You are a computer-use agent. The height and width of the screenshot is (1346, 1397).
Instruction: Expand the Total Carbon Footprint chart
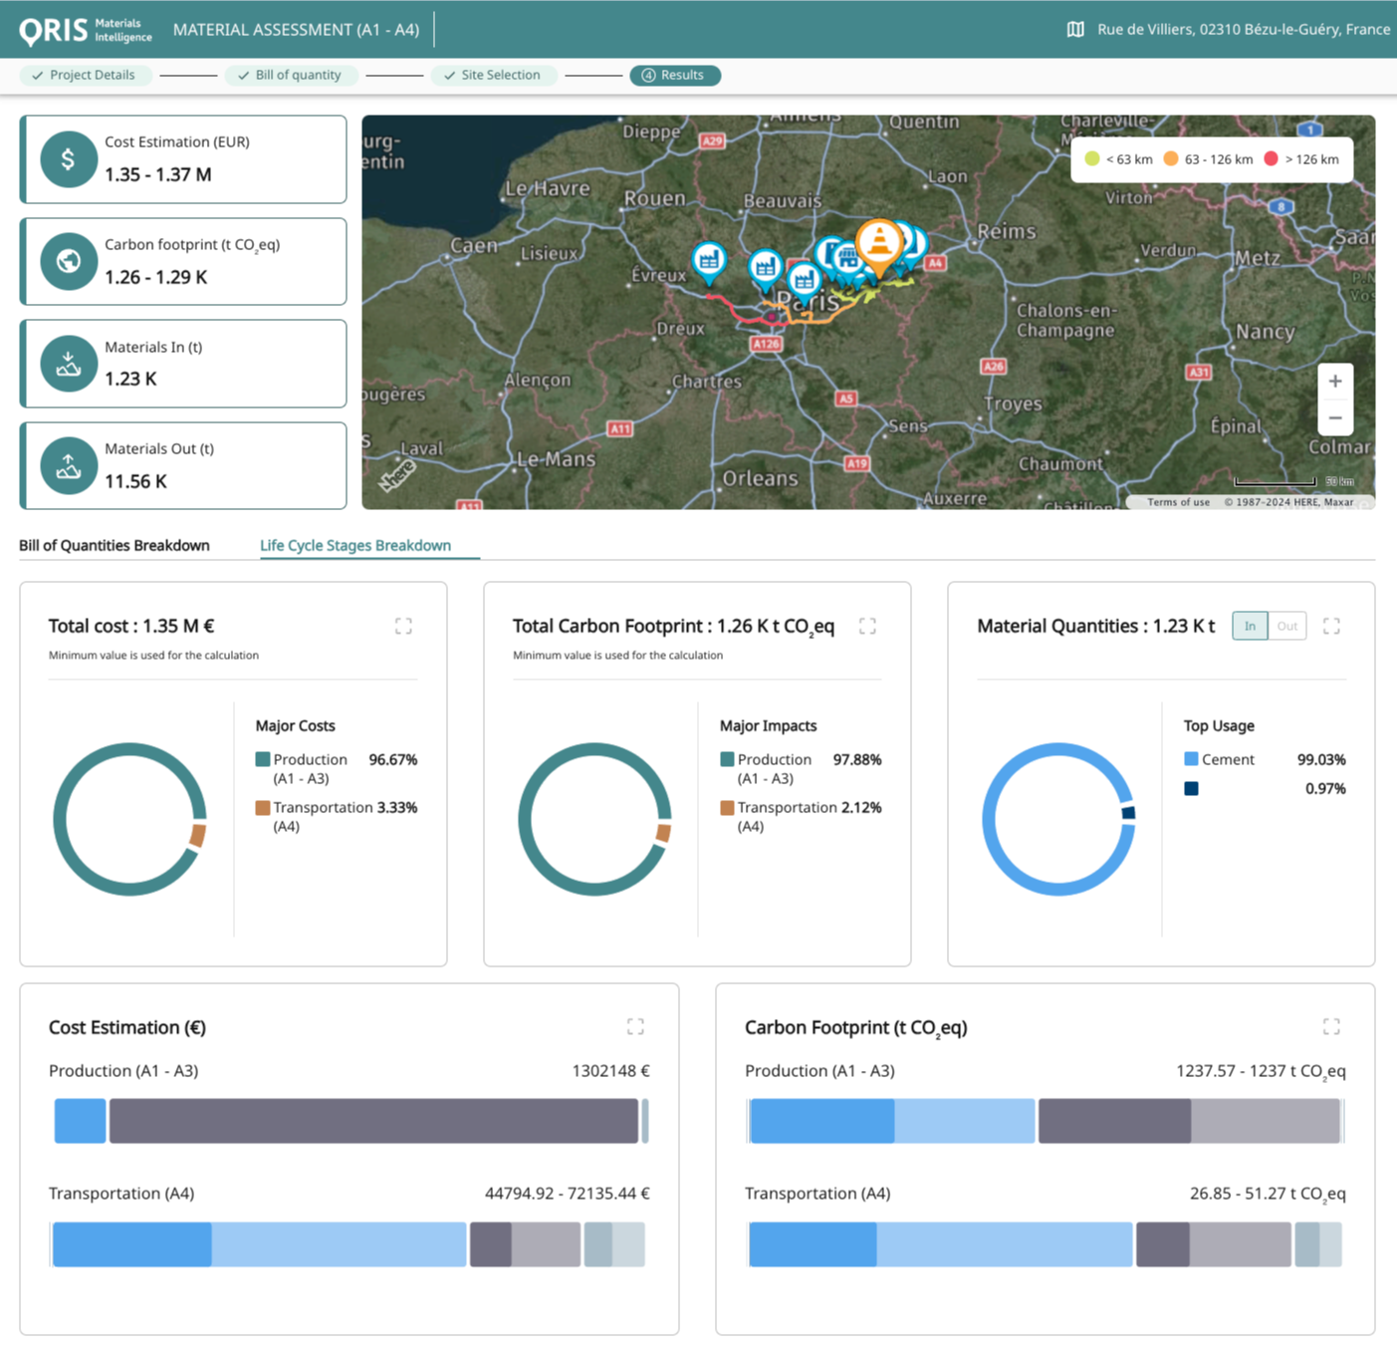867,626
